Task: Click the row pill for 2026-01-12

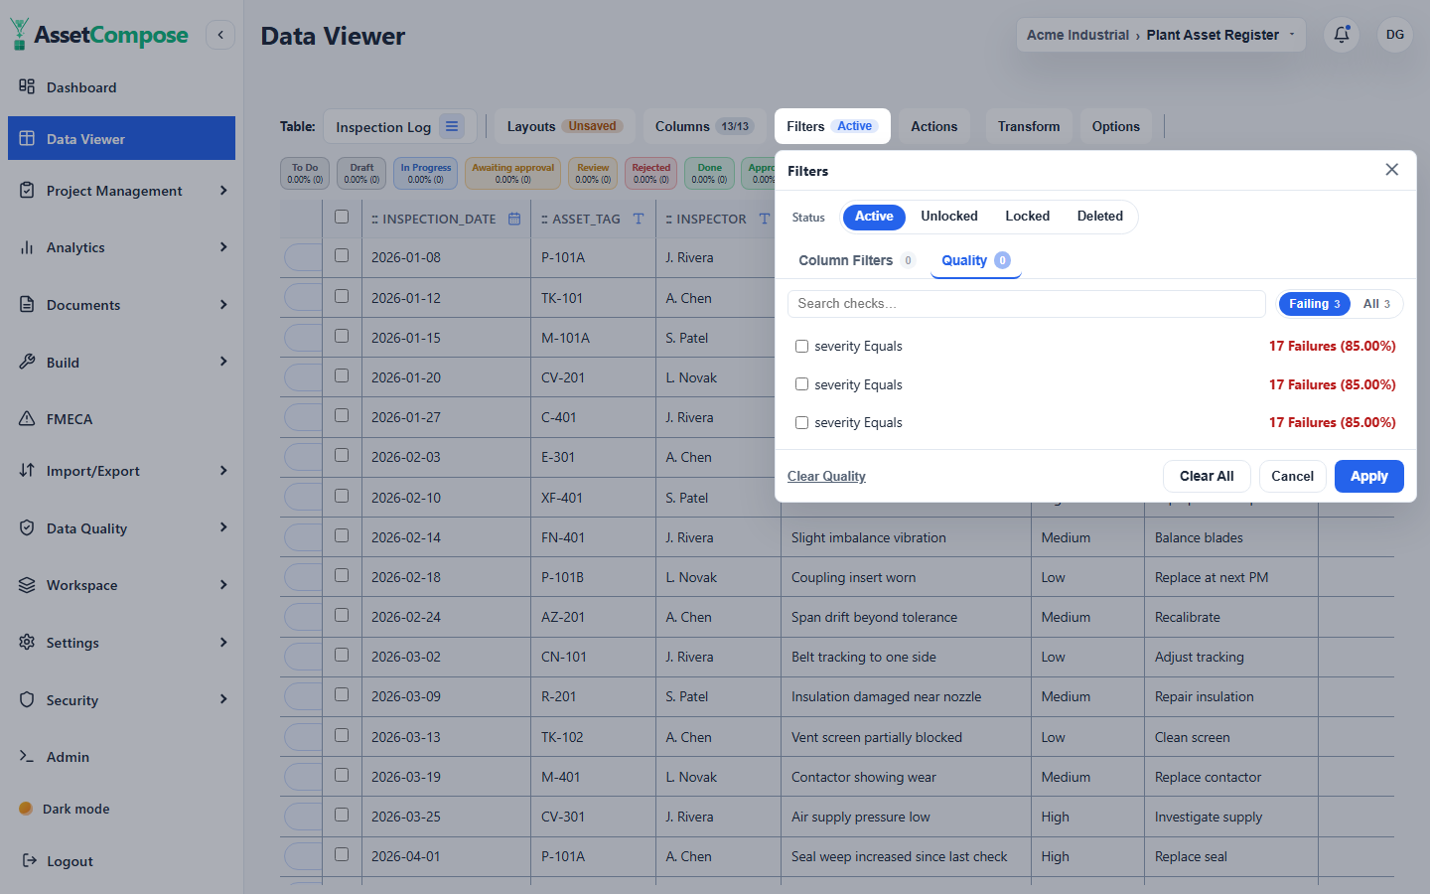Action: [301, 297]
